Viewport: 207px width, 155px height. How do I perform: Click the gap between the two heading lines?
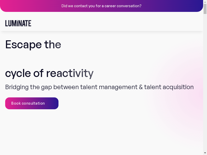[x=49, y=59]
